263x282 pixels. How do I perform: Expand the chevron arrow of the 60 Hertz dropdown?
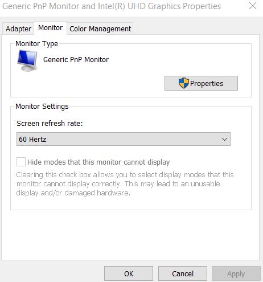pos(224,140)
